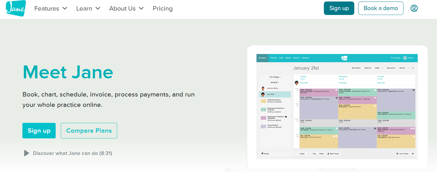Image resolution: width=437 pixels, height=172 pixels.
Task: Click the group icon on the Ken Autum session
Action: point(375,128)
